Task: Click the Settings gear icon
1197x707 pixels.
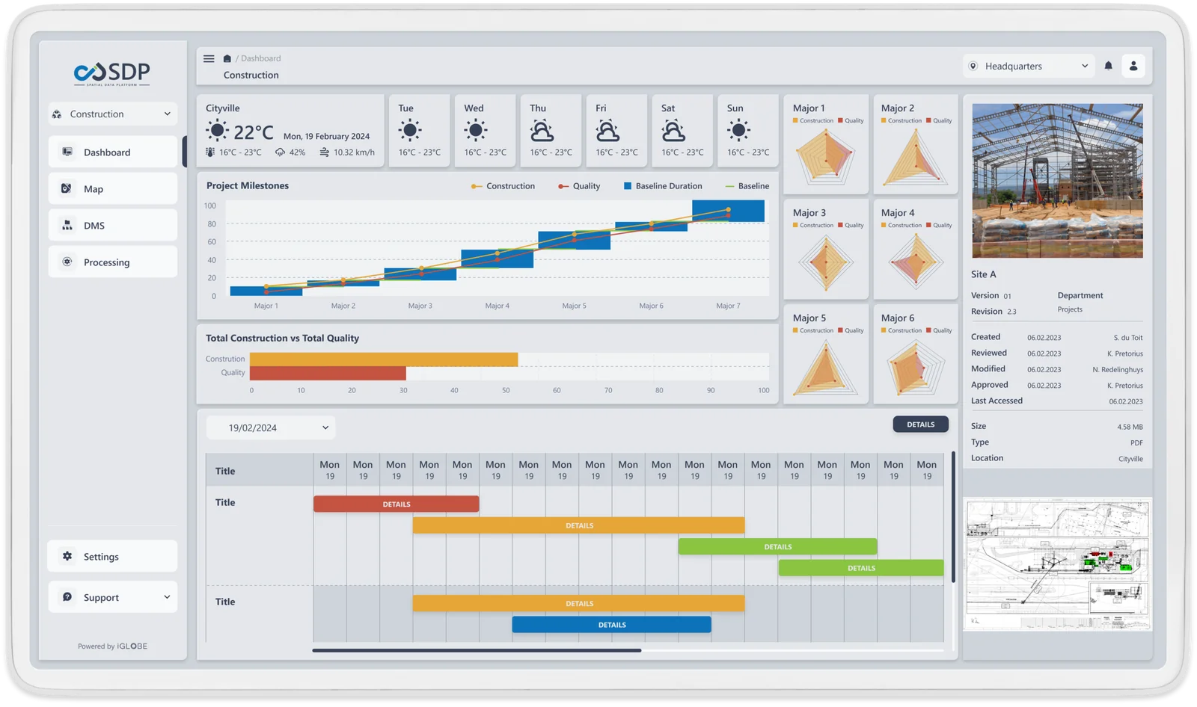Action: [x=67, y=556]
